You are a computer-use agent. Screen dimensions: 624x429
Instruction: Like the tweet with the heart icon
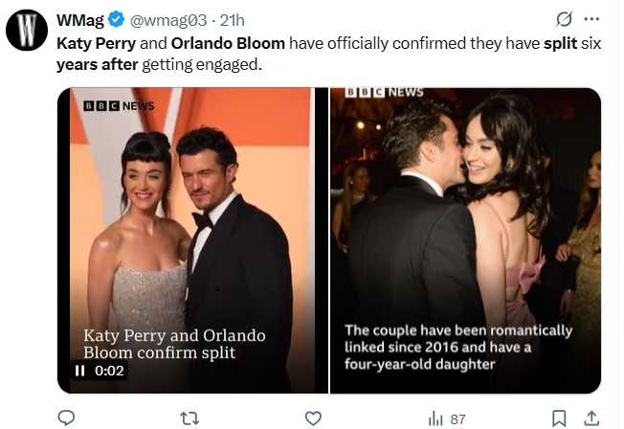pos(313,418)
